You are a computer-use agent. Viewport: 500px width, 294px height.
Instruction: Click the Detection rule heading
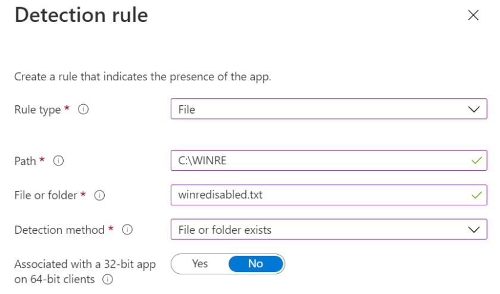82,15
